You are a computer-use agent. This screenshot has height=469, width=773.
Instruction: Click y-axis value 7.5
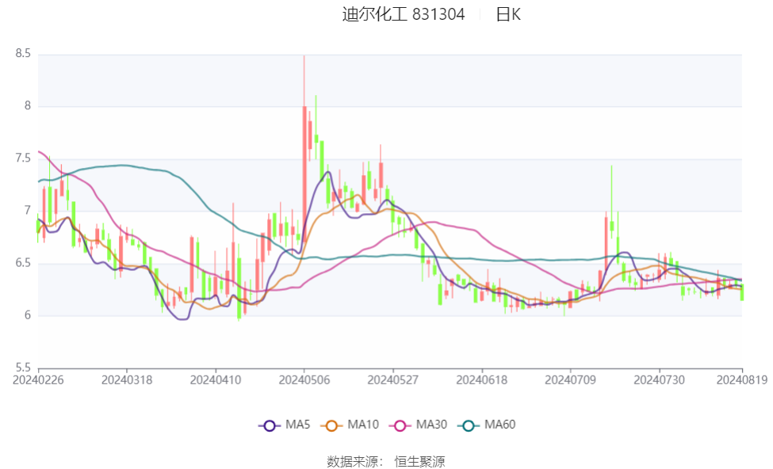(x=23, y=158)
